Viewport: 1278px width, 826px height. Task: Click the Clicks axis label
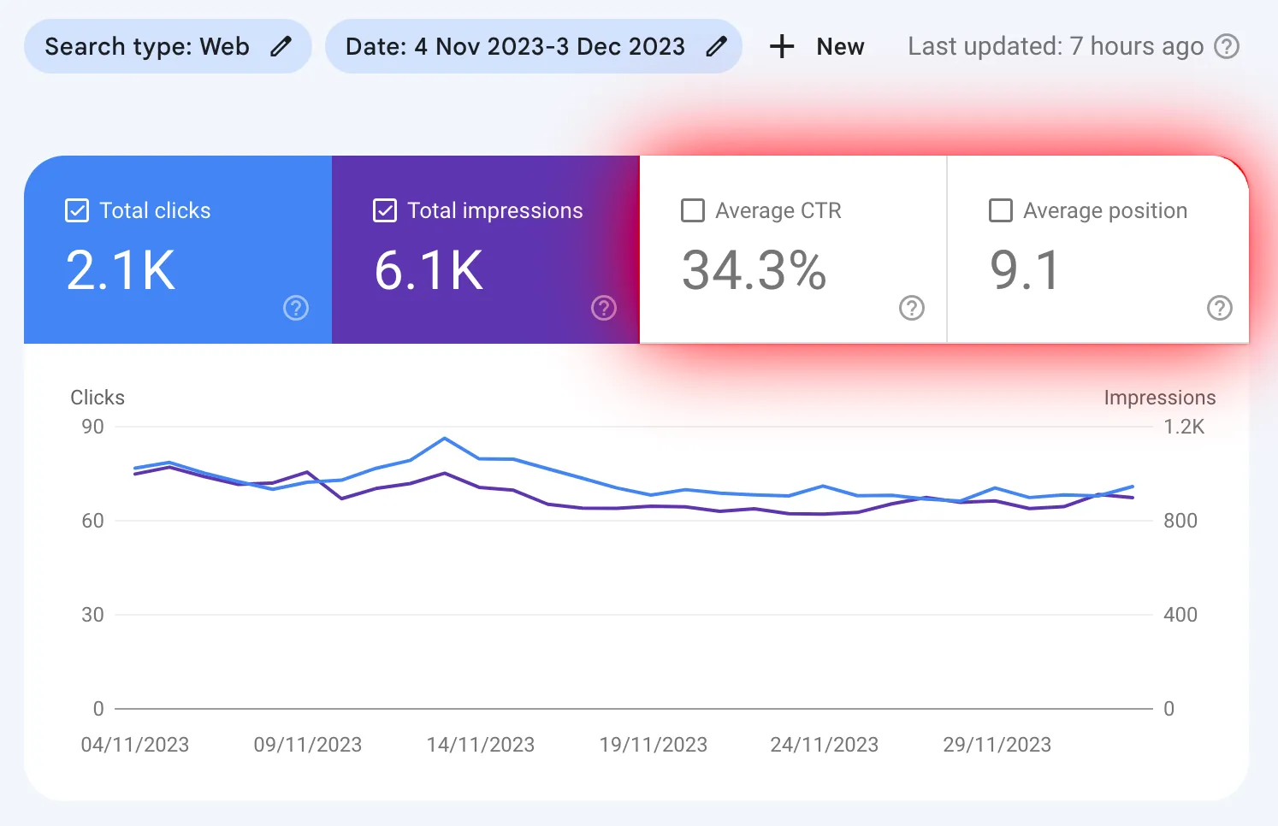coord(98,398)
